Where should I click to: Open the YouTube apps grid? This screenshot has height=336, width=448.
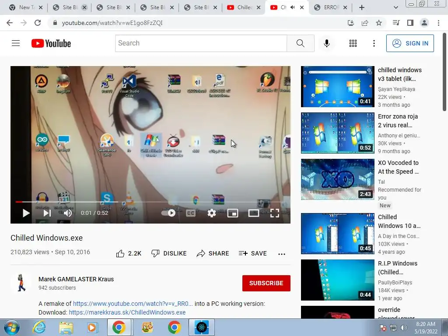[353, 43]
